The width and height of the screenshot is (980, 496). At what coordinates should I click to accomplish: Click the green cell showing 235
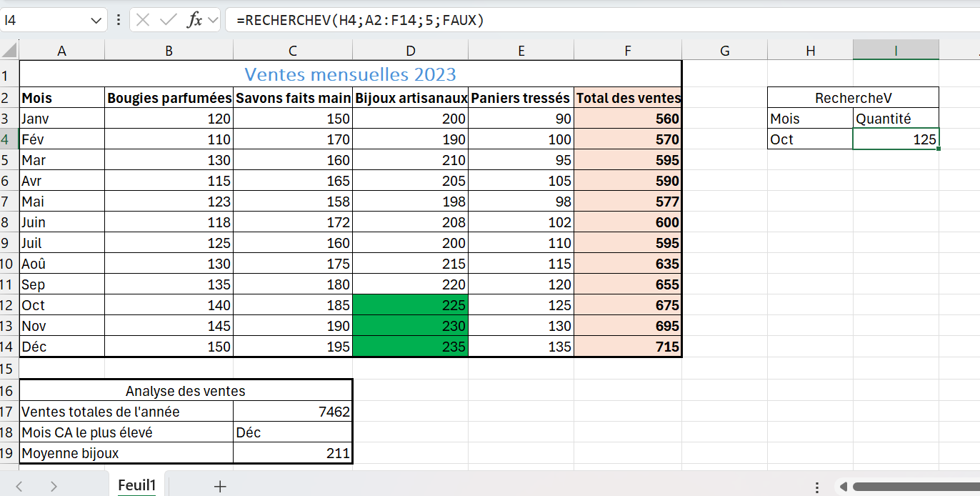pyautogui.click(x=410, y=346)
